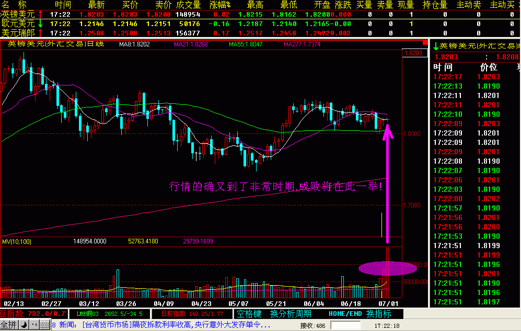Click the LME铜03 ticker
The height and width of the screenshot is (331, 521).
click(109, 314)
